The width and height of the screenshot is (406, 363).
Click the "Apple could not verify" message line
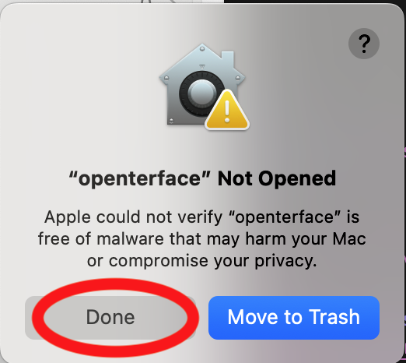click(201, 217)
